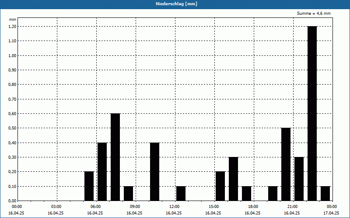
Task: Select the bar reaching 0,60 mm
Action: [115, 157]
